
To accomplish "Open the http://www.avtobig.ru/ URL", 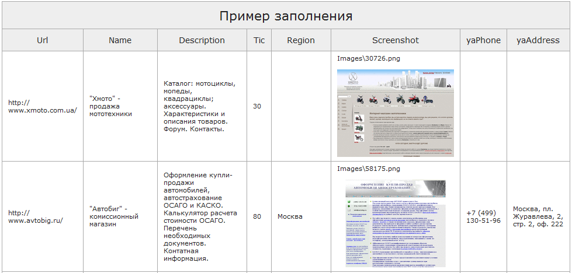I will click(35, 216).
